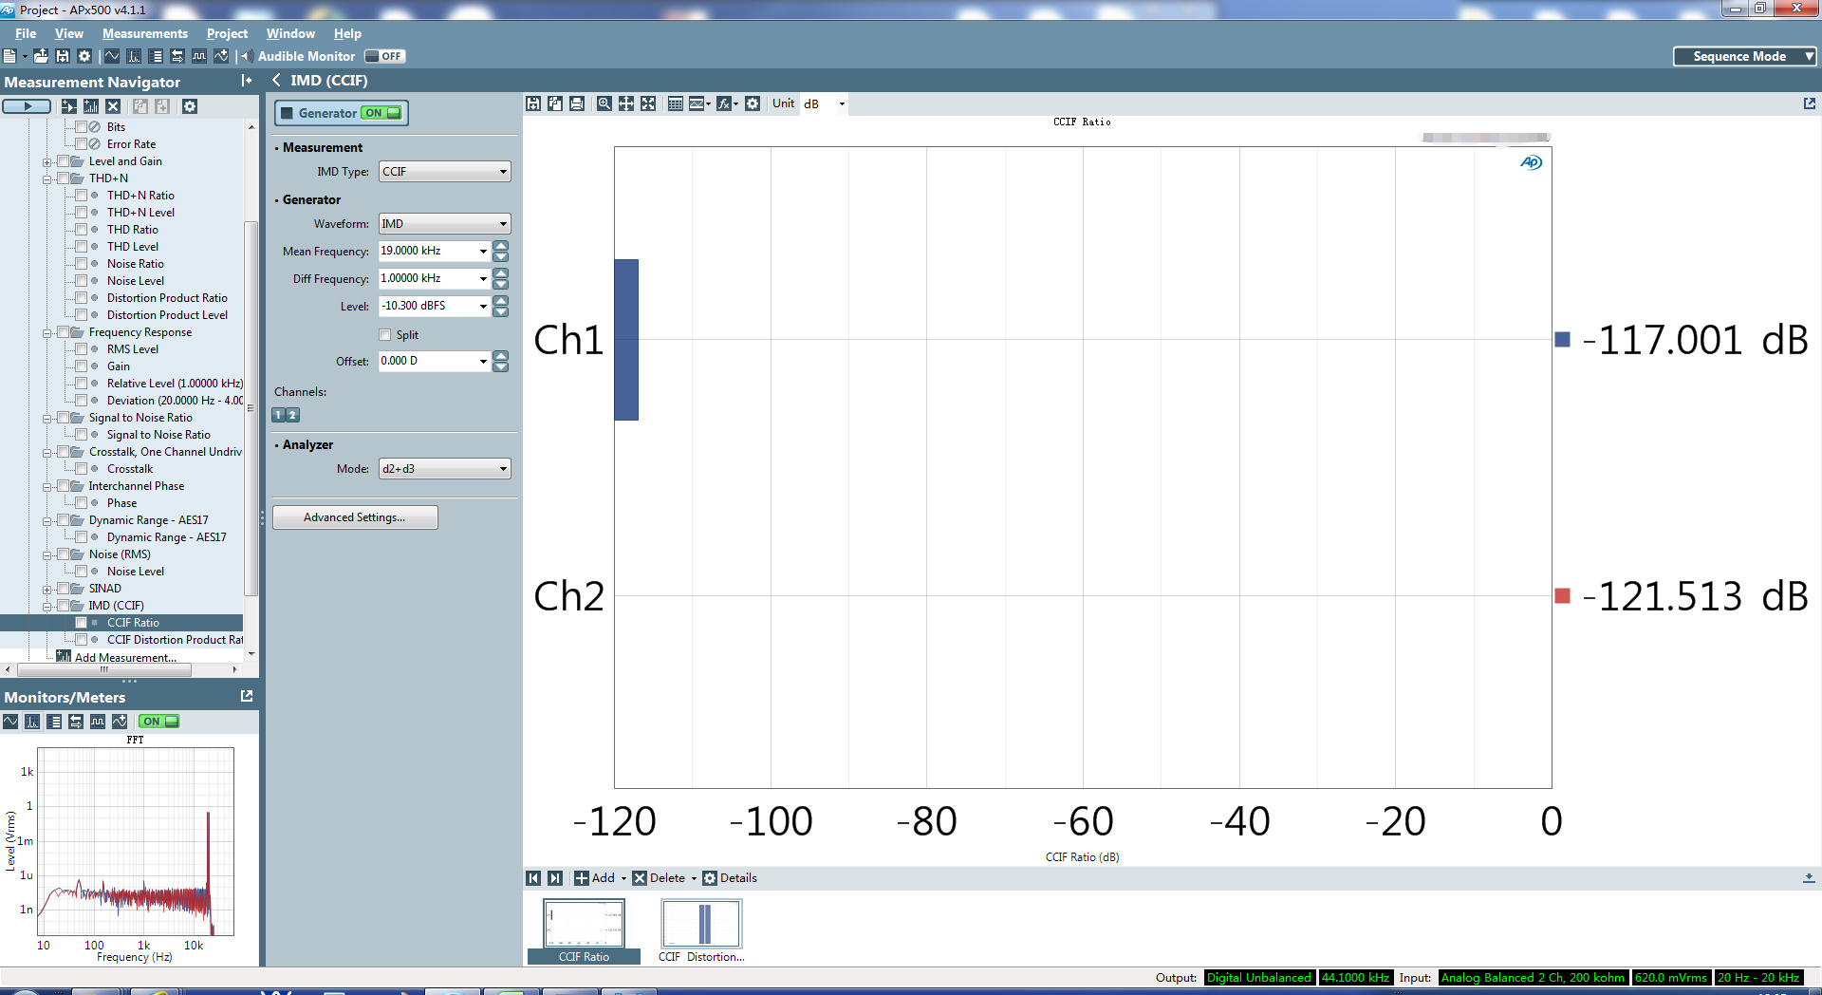1822x995 pixels.
Task: Click the pan arrows icon in graph toolbar
Action: [626, 103]
